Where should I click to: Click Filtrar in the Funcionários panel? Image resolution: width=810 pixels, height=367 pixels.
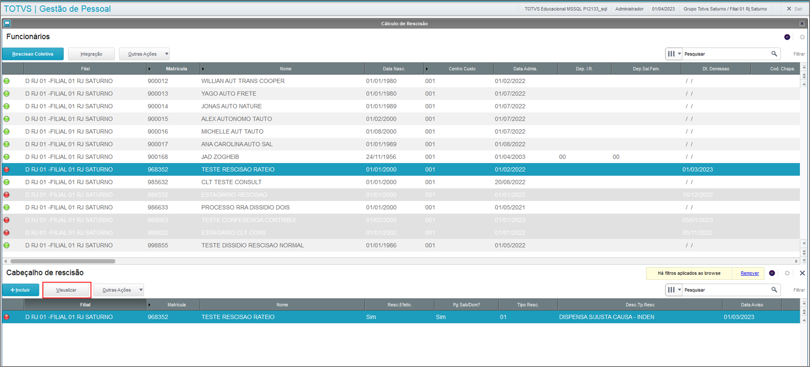tap(799, 54)
